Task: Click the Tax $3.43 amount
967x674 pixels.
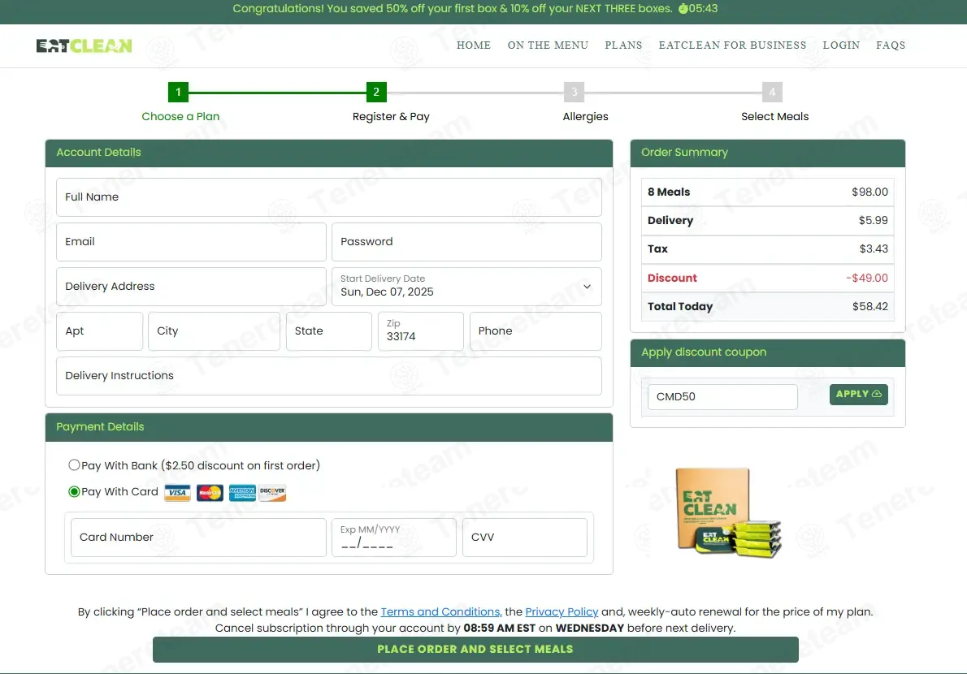Action: pyautogui.click(x=874, y=249)
